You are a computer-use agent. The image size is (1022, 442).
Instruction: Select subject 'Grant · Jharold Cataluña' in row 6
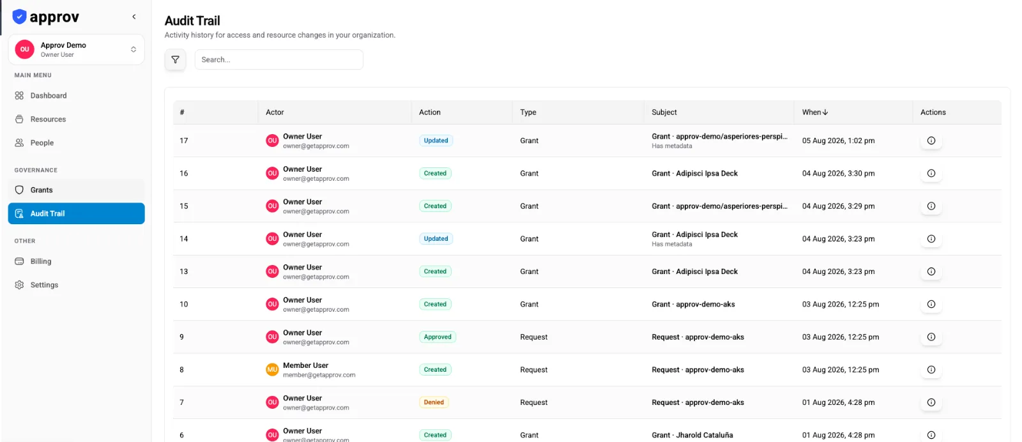(692, 436)
